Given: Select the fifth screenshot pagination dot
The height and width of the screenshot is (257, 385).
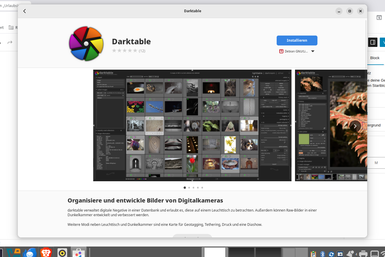Looking at the screenshot, I should (x=202, y=188).
